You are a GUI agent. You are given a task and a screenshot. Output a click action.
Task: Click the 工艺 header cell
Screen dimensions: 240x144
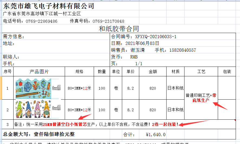[x=201, y=72]
